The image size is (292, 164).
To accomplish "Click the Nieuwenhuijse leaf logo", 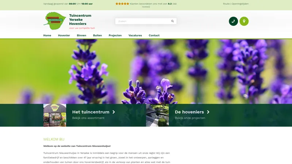I will coord(55,21).
